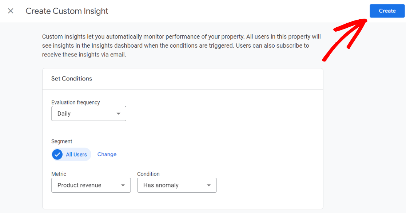
Task: Click the Metric dropdown arrow
Action: [124, 185]
